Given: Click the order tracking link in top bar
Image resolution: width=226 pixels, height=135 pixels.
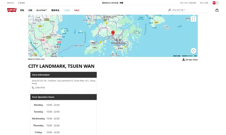Looking at the screenshot, I should coord(21,3).
